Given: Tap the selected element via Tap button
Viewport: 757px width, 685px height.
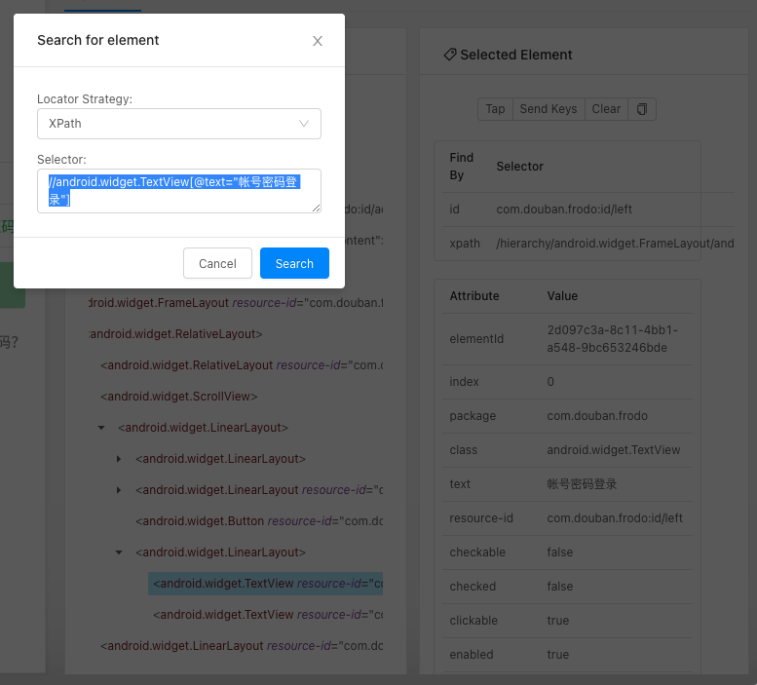Looking at the screenshot, I should pos(495,109).
